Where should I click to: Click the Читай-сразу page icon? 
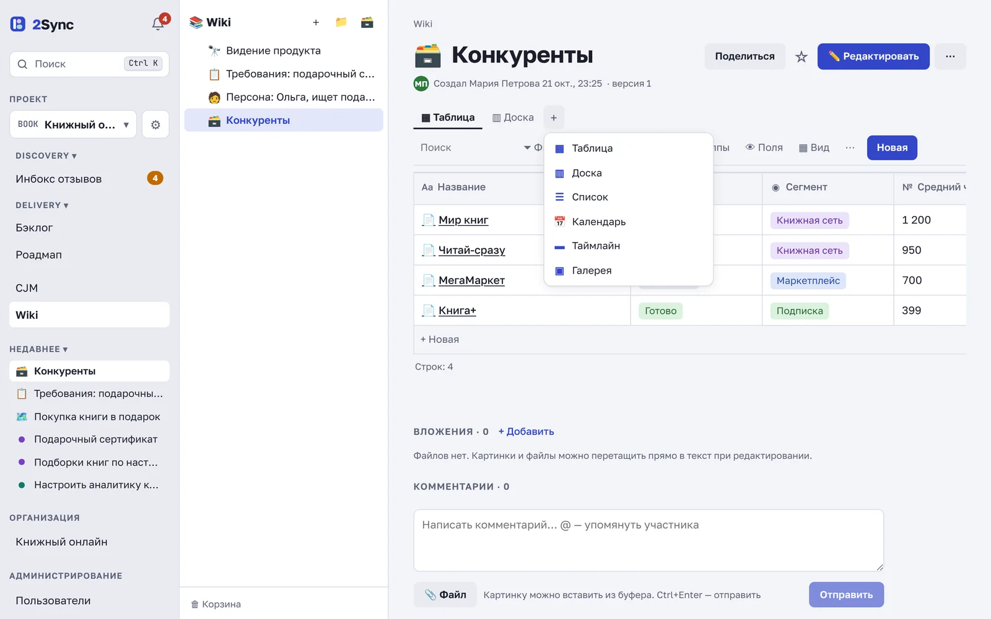point(428,250)
